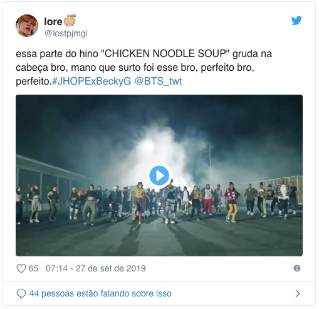Click lore's round profile avatar
The height and width of the screenshot is (309, 319).
[x=27, y=26]
